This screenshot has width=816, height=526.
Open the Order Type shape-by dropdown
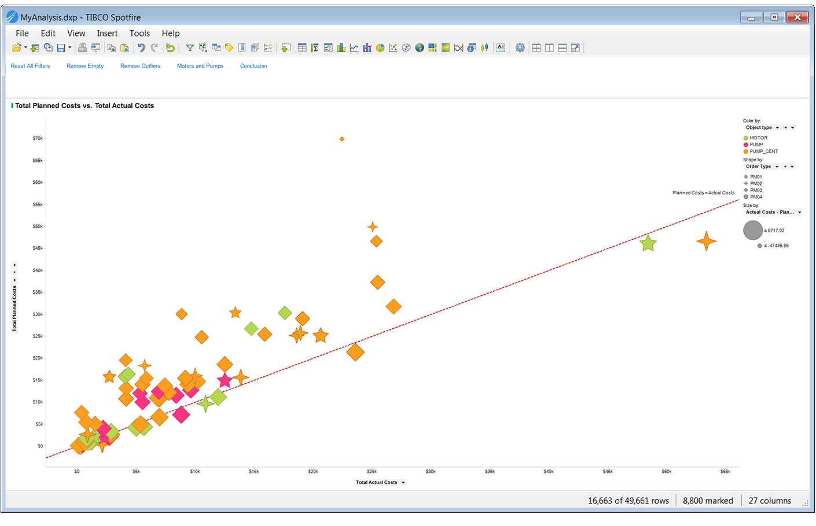click(x=777, y=166)
